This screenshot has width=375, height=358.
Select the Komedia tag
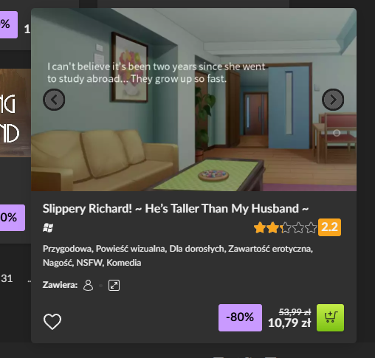(x=124, y=263)
